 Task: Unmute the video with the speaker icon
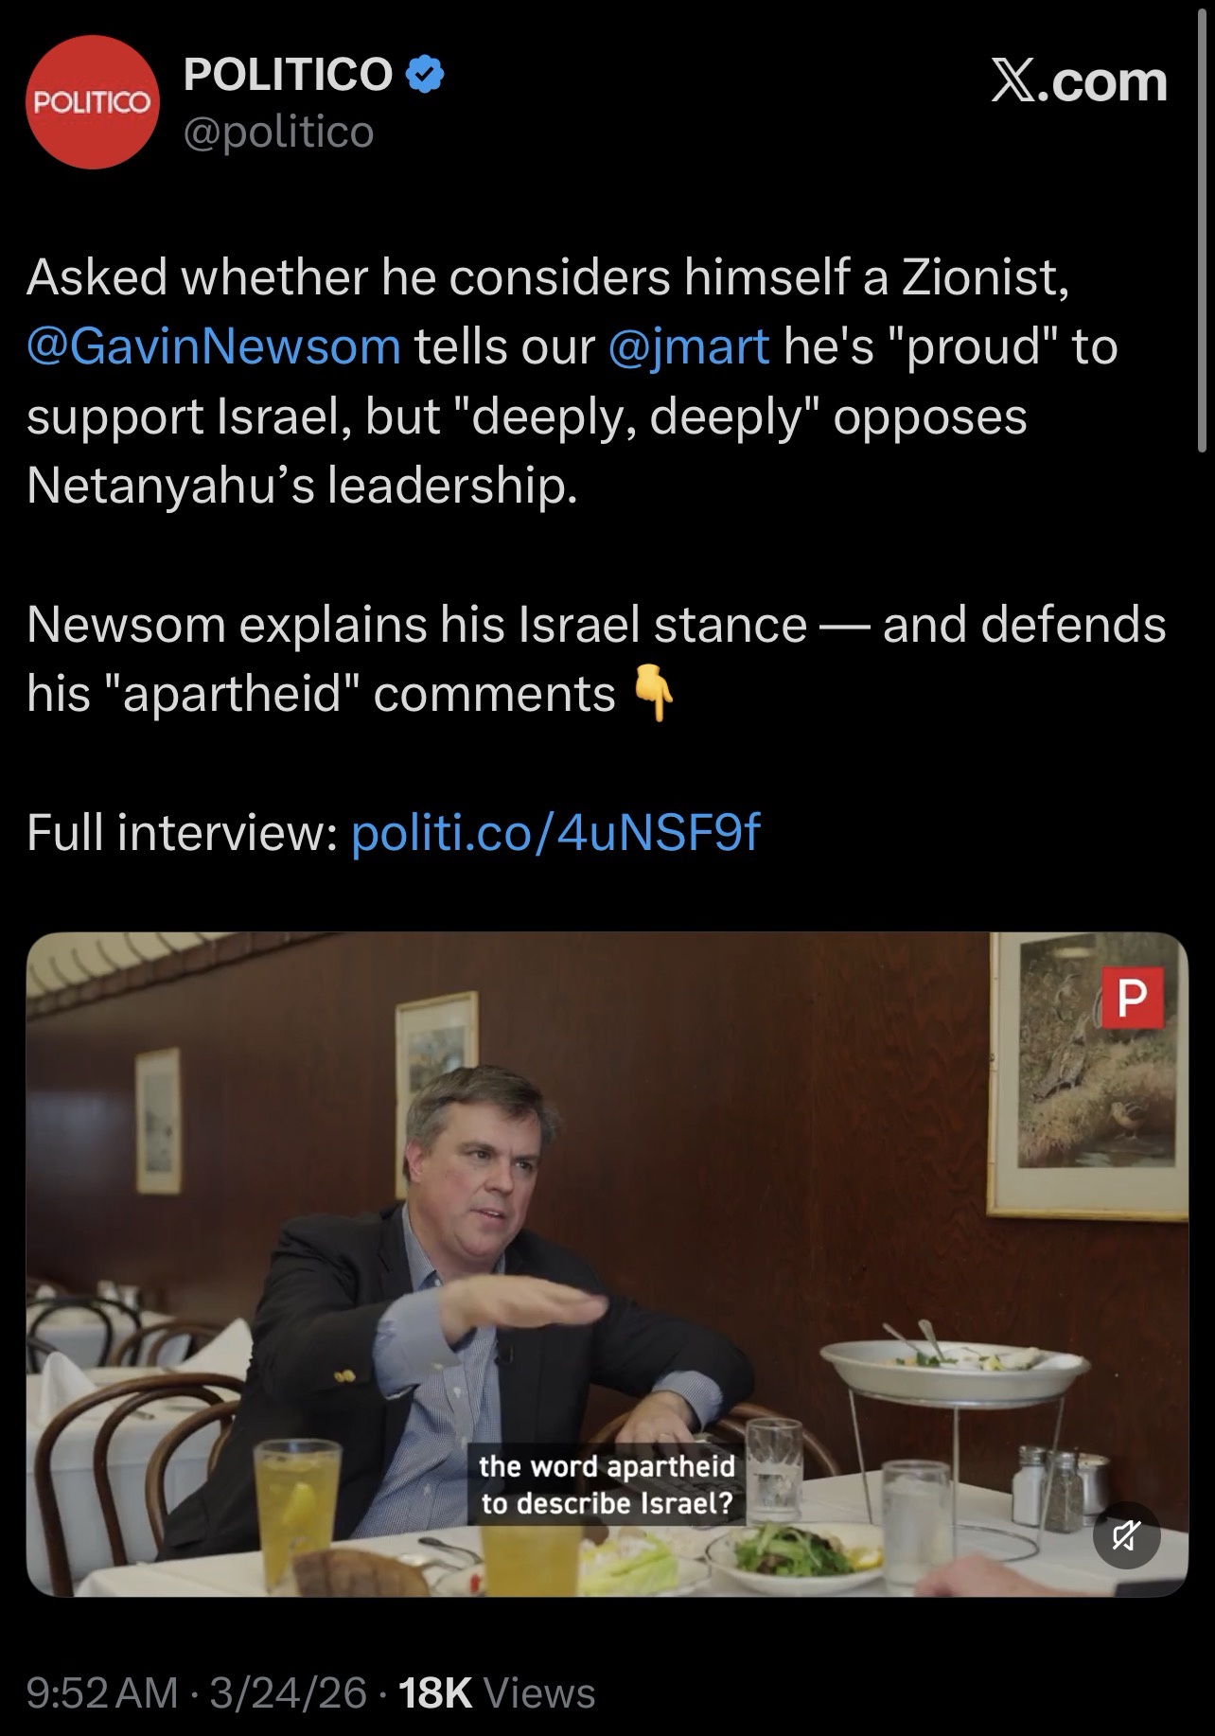[x=1126, y=1535]
